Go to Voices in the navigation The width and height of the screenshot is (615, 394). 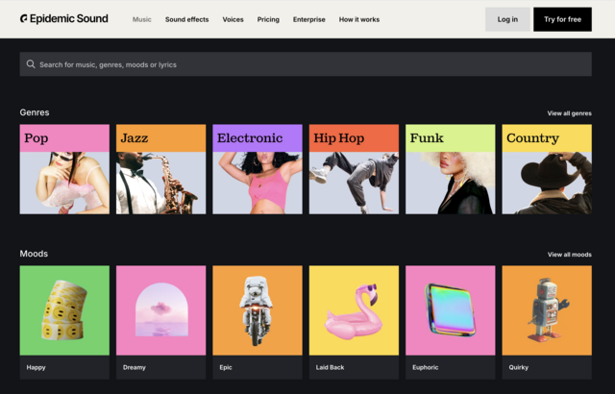pyautogui.click(x=233, y=19)
